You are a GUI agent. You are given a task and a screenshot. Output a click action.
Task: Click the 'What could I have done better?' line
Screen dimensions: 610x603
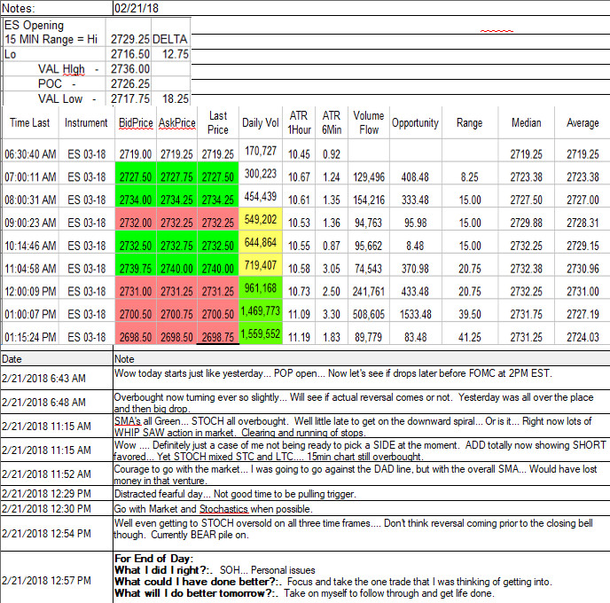click(x=333, y=582)
